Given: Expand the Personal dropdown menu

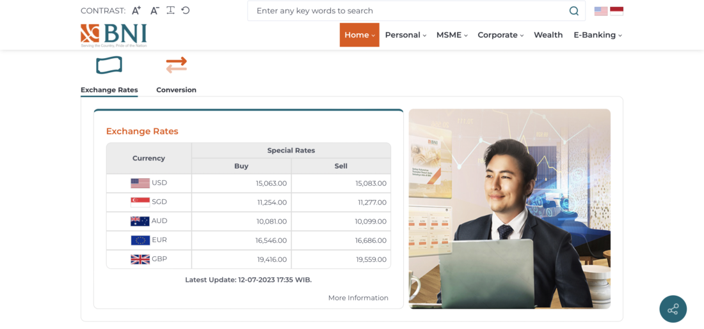Looking at the screenshot, I should (405, 35).
